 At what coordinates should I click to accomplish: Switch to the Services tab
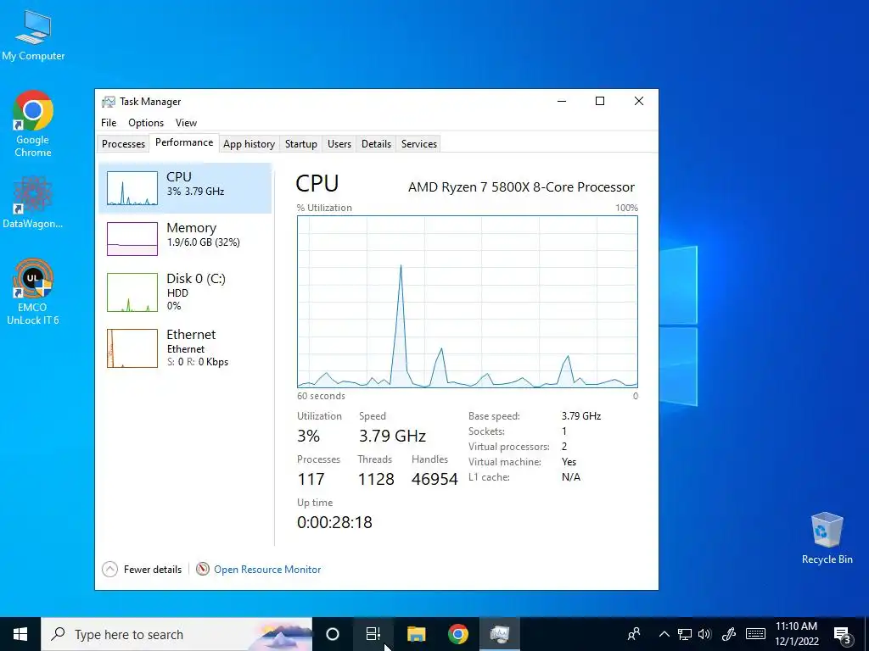pyautogui.click(x=419, y=144)
